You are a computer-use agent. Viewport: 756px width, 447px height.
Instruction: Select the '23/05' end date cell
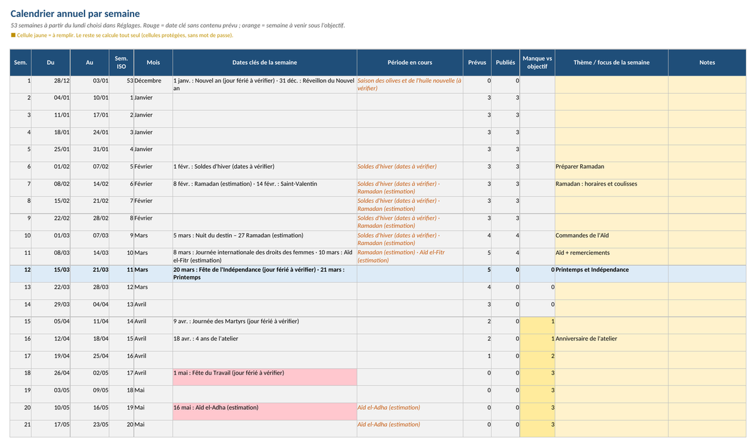(x=90, y=428)
